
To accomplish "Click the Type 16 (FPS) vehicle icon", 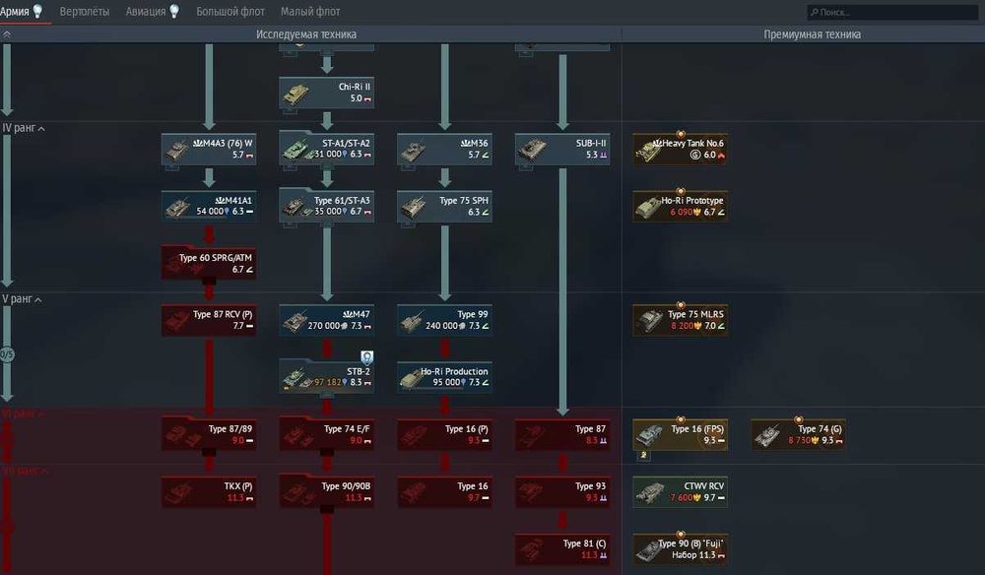I will (x=649, y=435).
